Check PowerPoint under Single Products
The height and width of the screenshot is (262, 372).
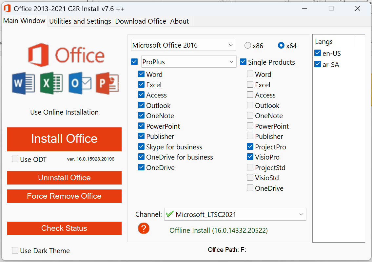250,126
